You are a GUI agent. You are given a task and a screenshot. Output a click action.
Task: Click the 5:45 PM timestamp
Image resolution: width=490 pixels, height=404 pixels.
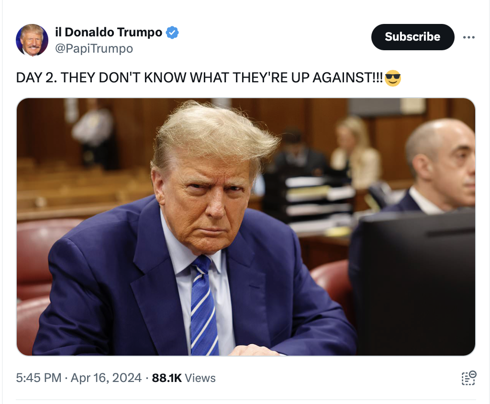39,378
